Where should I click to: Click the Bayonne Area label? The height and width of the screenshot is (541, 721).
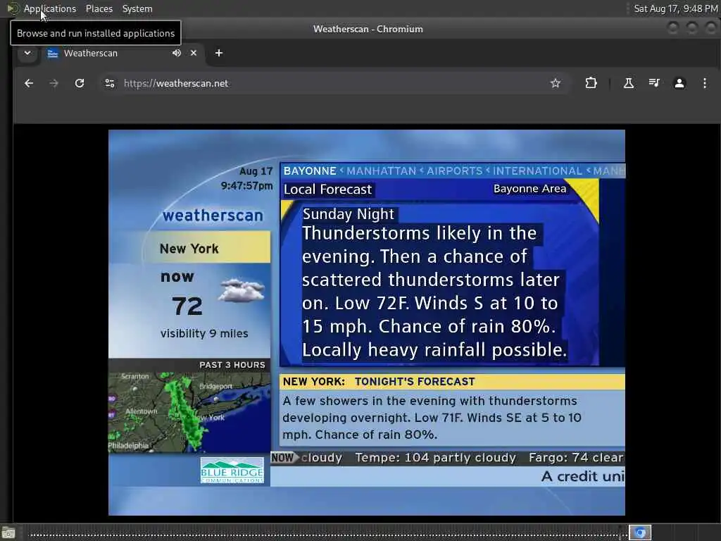pos(529,189)
